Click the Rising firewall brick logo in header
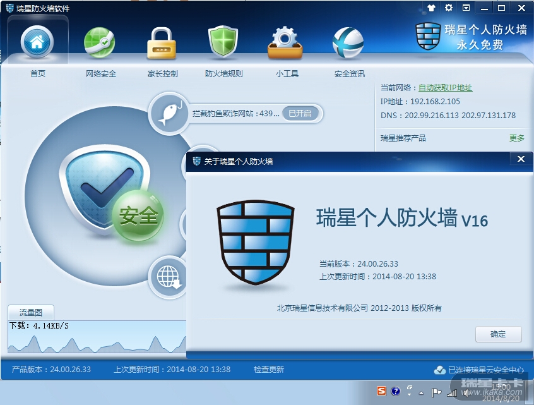This screenshot has width=534, height=405. click(428, 36)
